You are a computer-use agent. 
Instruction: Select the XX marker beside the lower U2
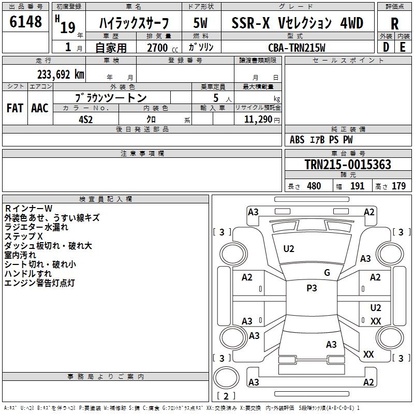(x=376, y=321)
